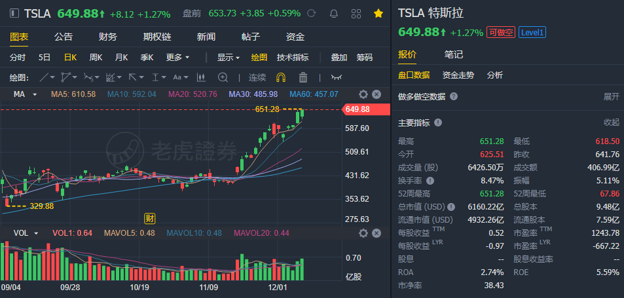The image size is (624, 298).
Task: Select the magnet snap drawing tool
Action: pyautogui.click(x=280, y=77)
